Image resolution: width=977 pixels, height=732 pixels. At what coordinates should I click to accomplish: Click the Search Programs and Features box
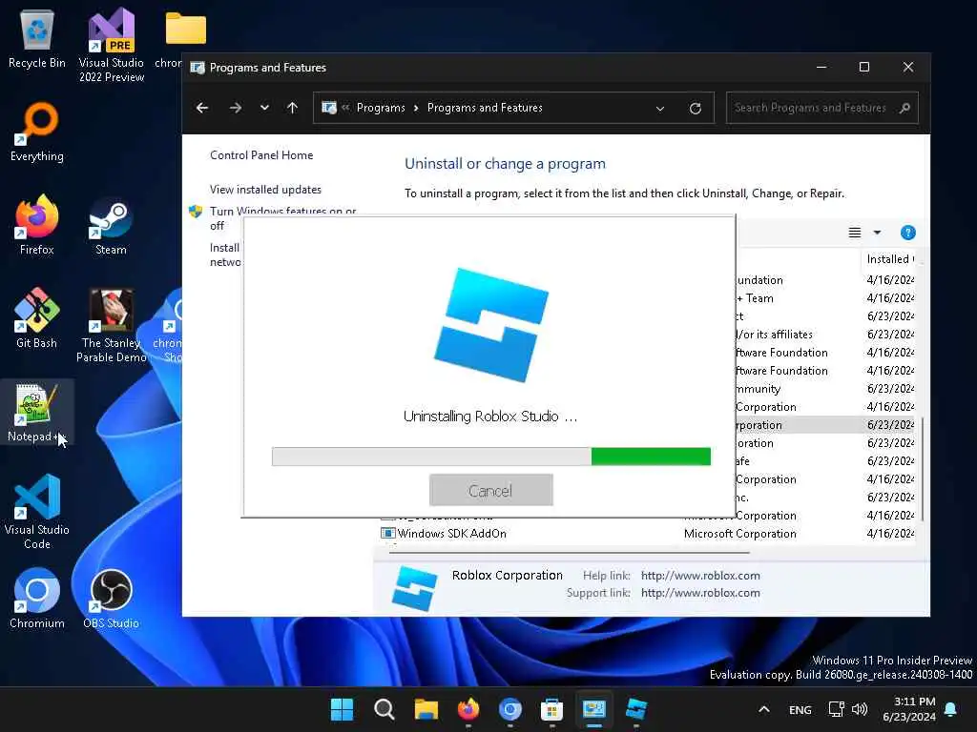pyautogui.click(x=821, y=108)
